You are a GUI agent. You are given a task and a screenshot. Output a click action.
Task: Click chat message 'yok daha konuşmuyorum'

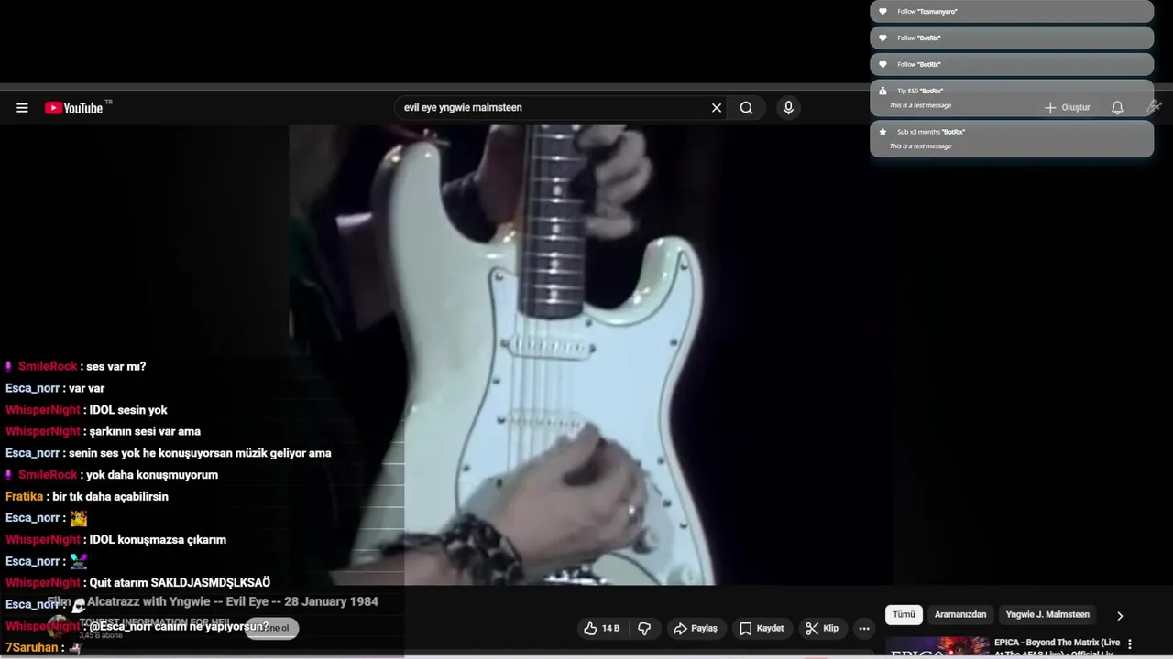pyautogui.click(x=152, y=475)
